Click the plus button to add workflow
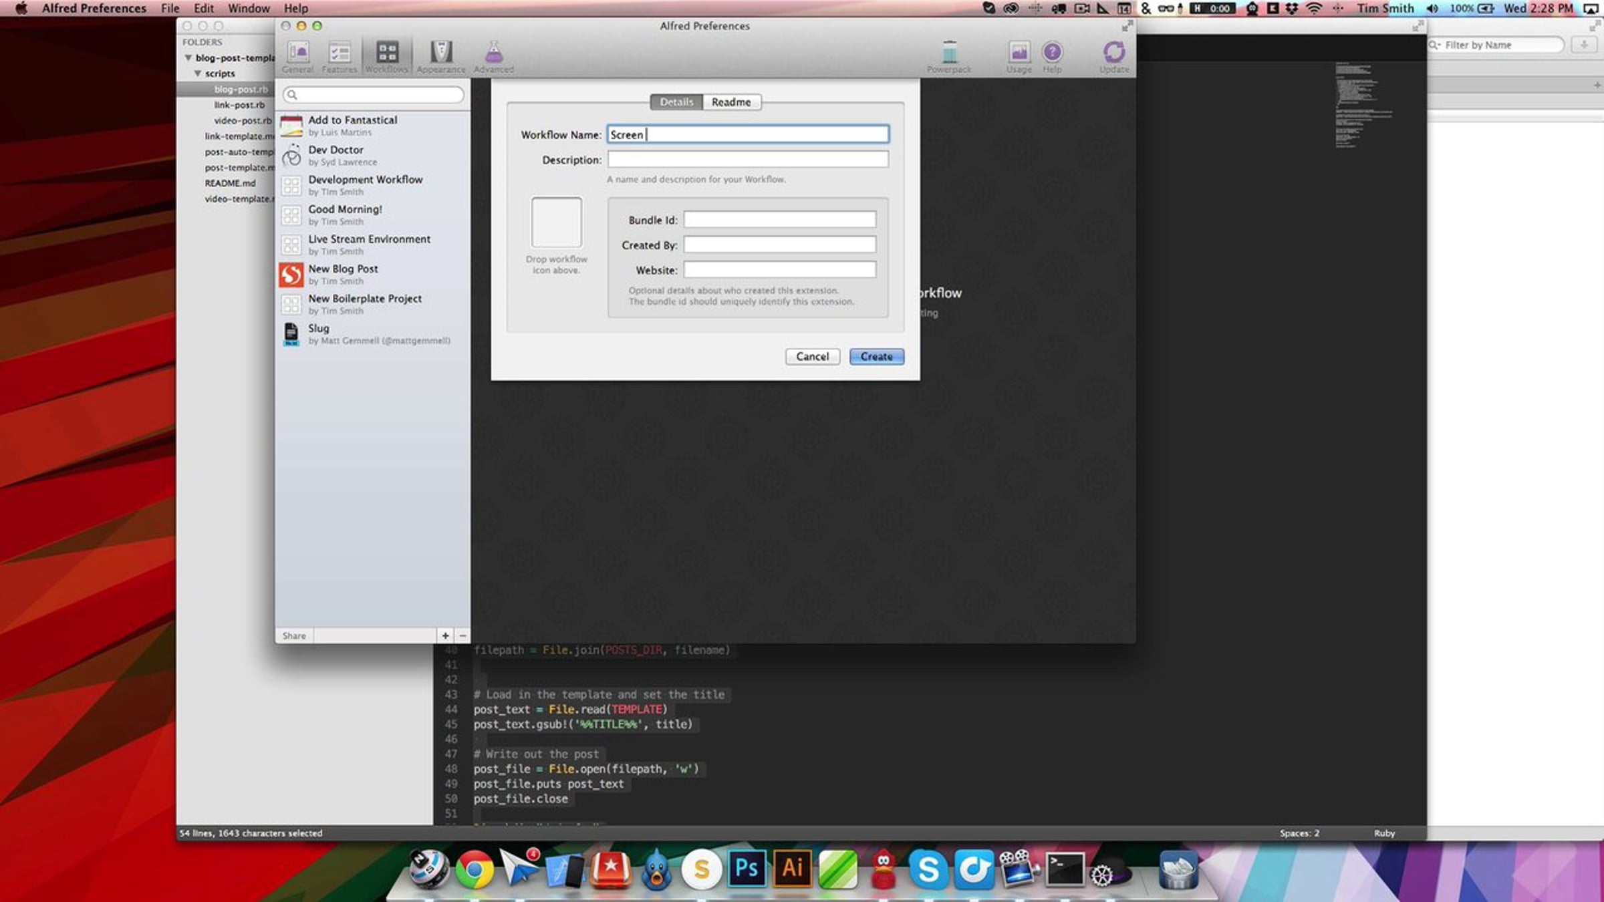Screen dimensions: 1604x902 (445, 635)
